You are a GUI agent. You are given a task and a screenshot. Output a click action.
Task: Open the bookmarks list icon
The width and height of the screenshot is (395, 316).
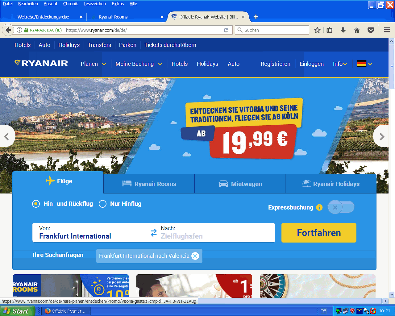click(330, 30)
